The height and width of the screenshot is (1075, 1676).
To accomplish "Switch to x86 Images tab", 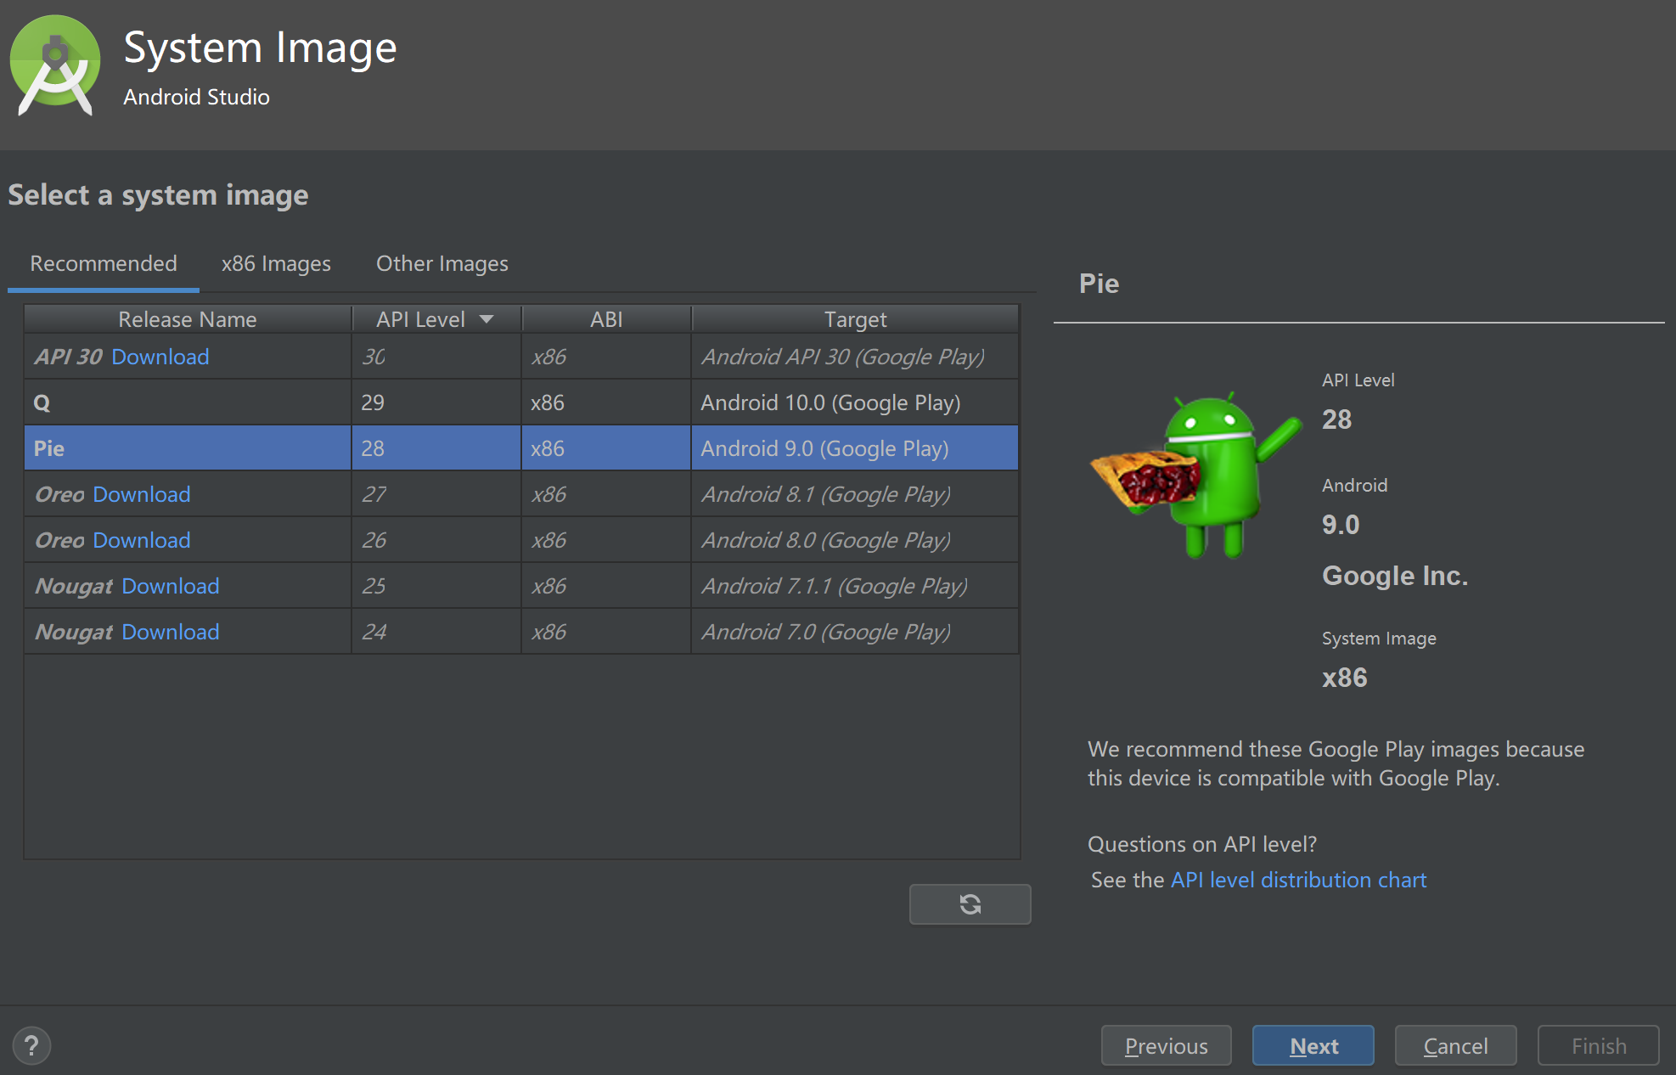I will [x=276, y=264].
